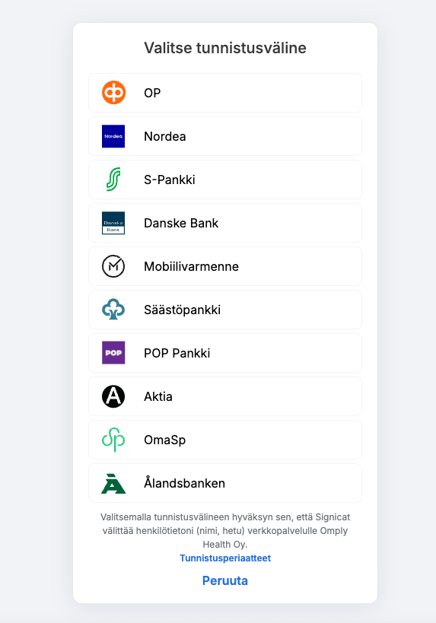Choose OP as identification method
This screenshot has width=436, height=623.
coord(225,93)
